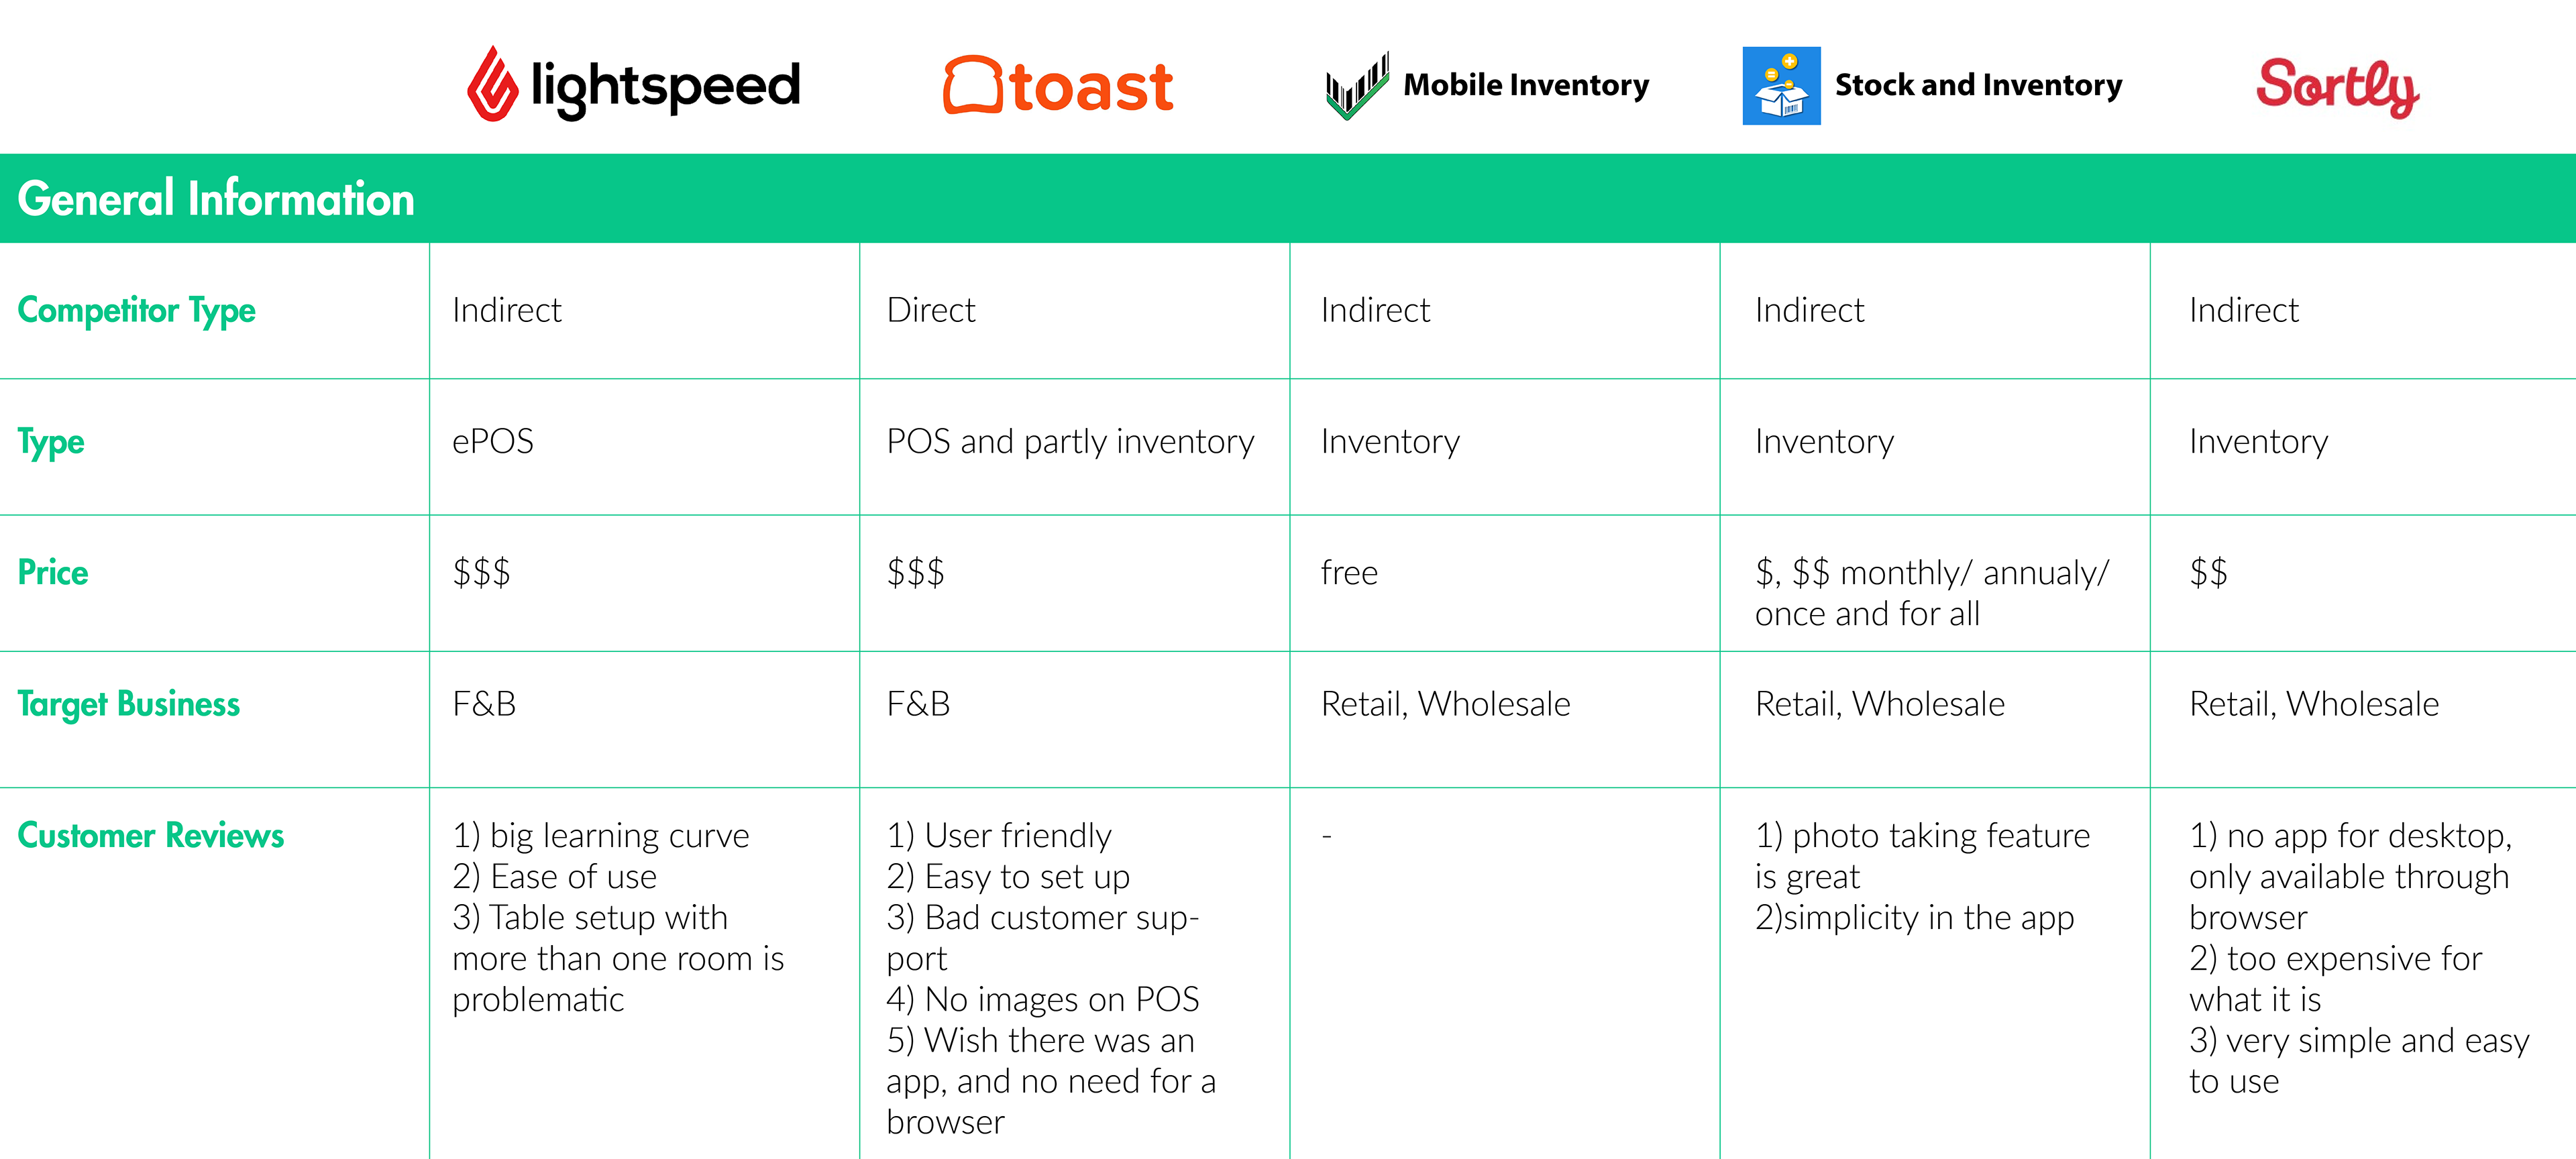Screen dimensions: 2576x1159
Task: Click the Stock and Inventory heading text
Action: coord(1978,85)
